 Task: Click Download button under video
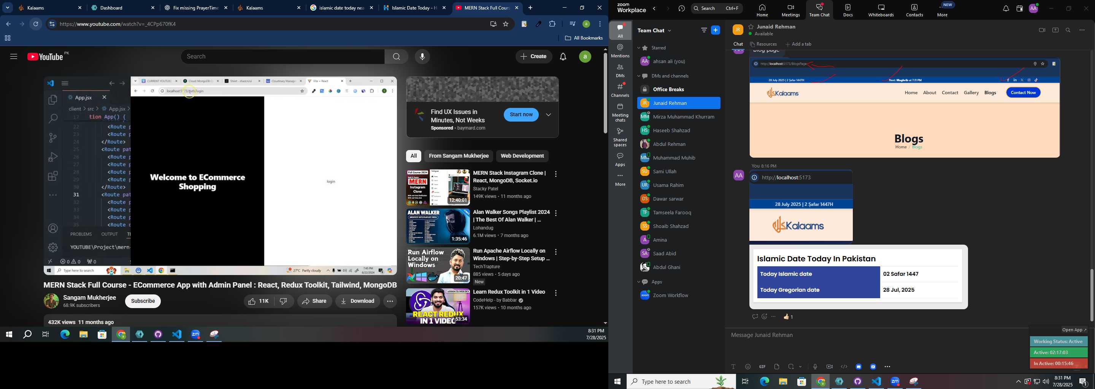point(357,301)
